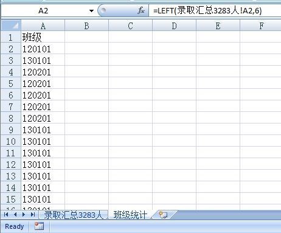Click cell A4 containing 120201
The width and height of the screenshot is (281, 233).
point(43,72)
